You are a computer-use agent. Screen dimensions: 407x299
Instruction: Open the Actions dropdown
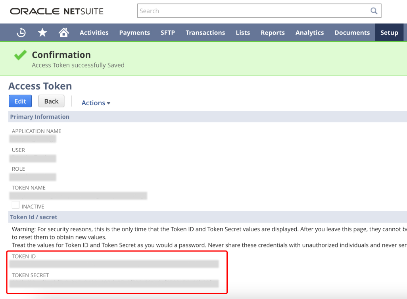pos(96,102)
